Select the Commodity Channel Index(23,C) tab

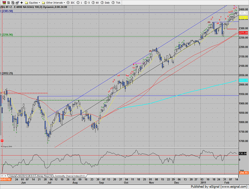pos(70,176)
